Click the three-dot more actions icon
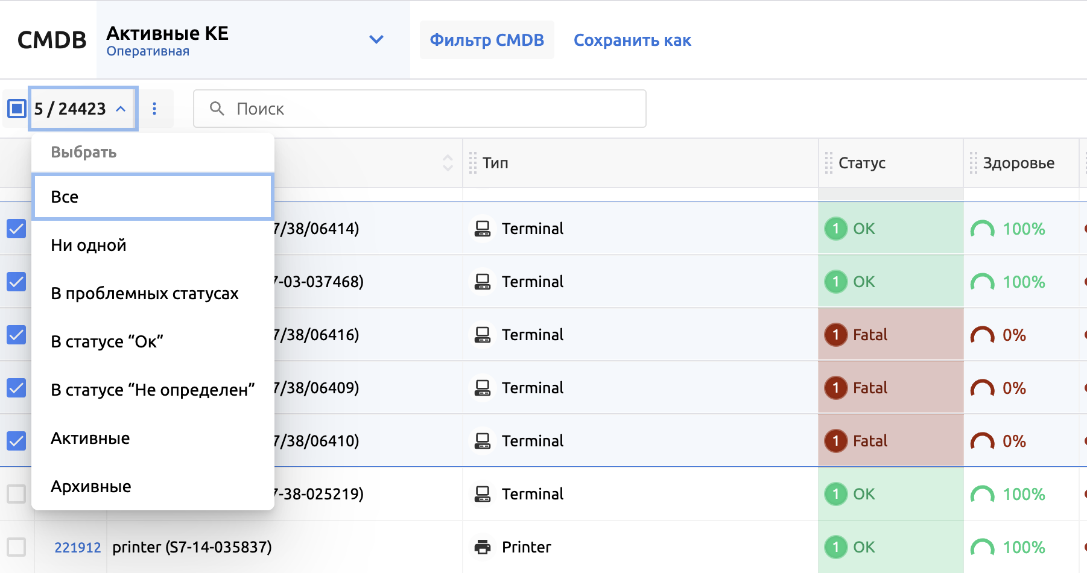Image resolution: width=1087 pixels, height=573 pixels. click(154, 109)
